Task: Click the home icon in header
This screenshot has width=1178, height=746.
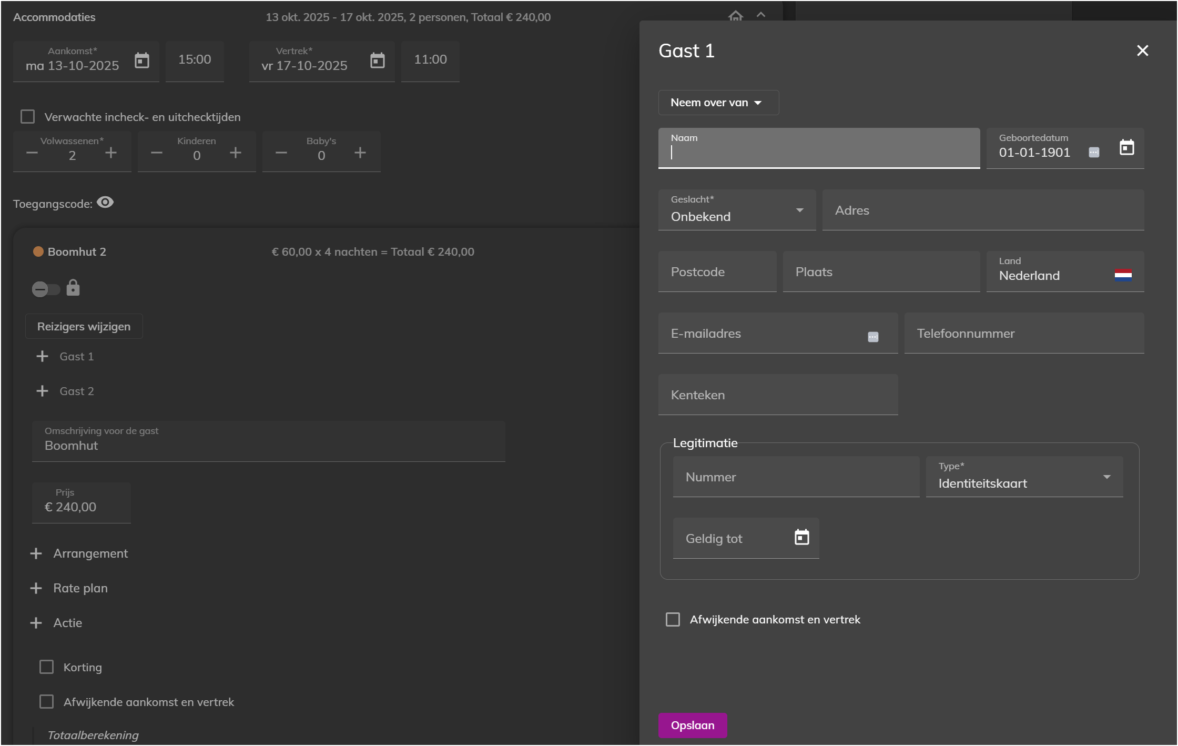Action: [x=735, y=16]
